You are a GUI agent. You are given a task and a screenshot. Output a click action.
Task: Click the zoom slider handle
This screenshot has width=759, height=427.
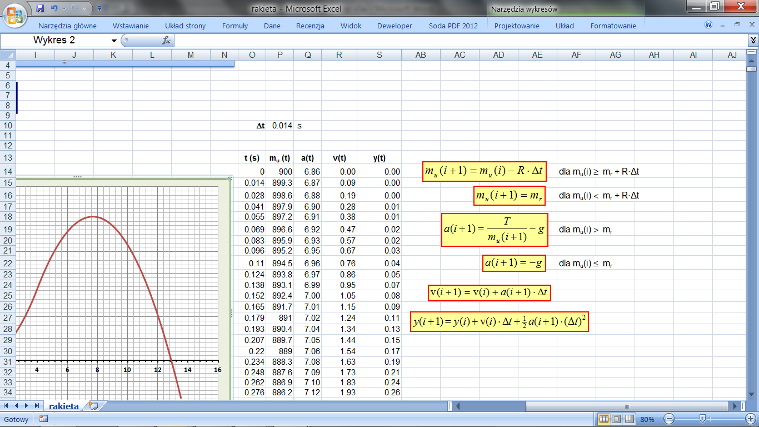[x=703, y=419]
